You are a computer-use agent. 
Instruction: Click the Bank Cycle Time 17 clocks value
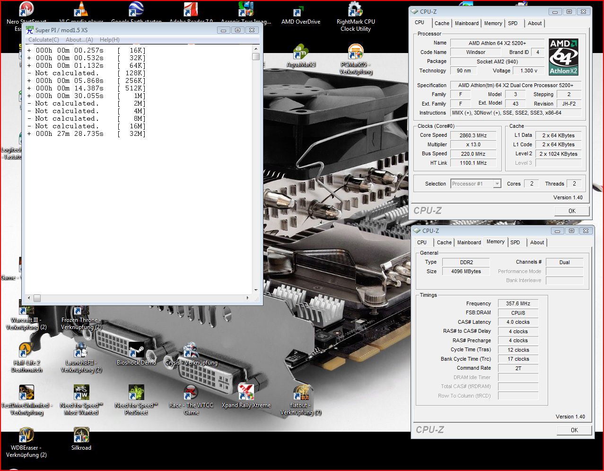[x=518, y=359]
